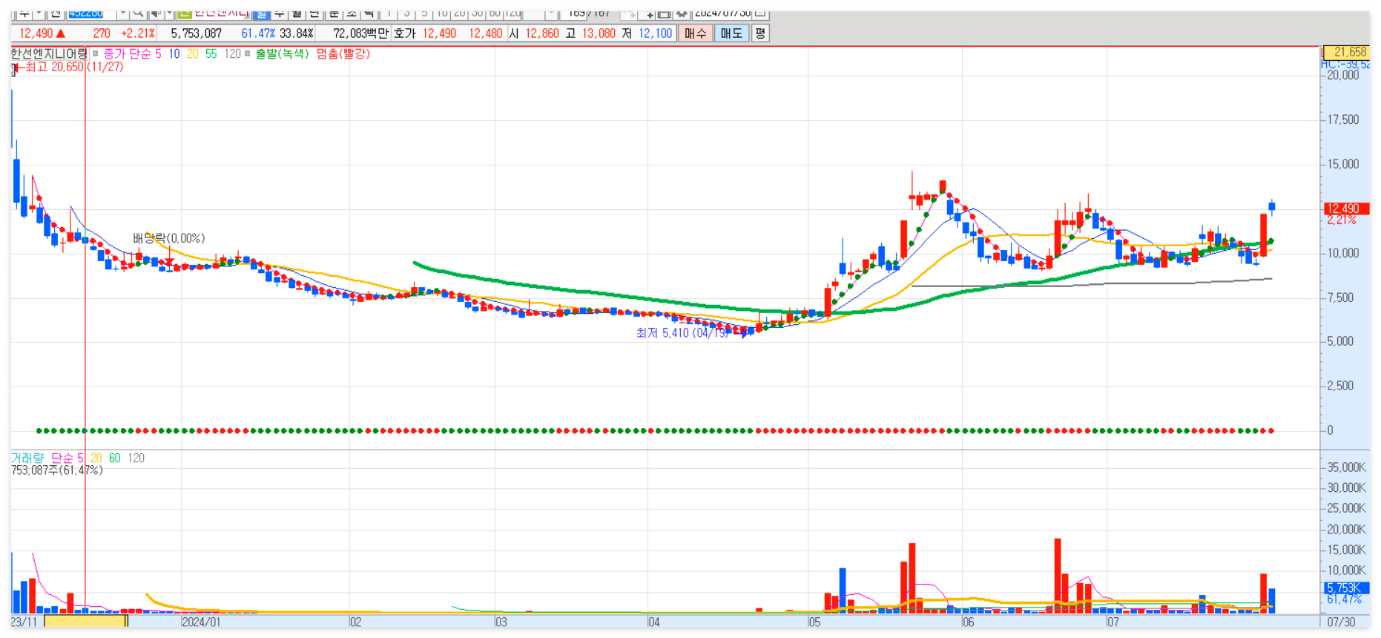Select the green 60 volume average legend
The height and width of the screenshot is (638, 1381).
[114, 458]
